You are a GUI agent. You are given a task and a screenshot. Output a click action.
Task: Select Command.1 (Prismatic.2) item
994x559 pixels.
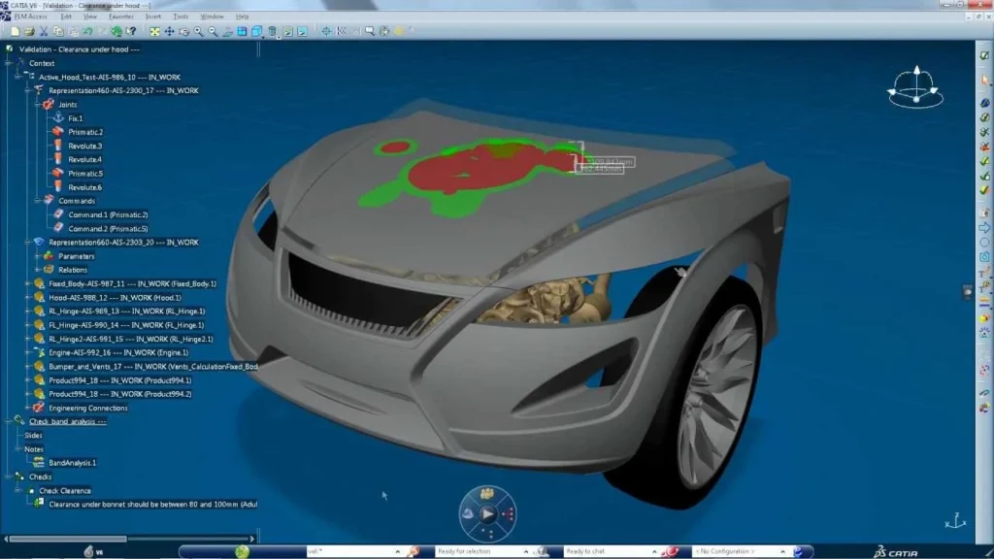click(x=108, y=214)
